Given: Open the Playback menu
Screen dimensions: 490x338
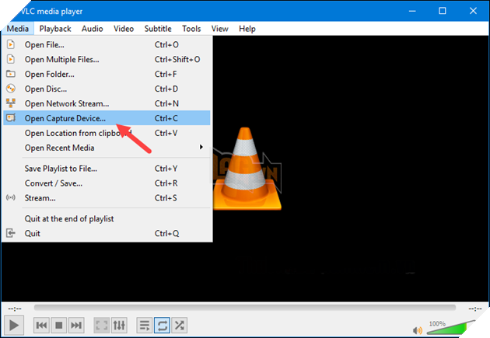Looking at the screenshot, I should click(55, 29).
